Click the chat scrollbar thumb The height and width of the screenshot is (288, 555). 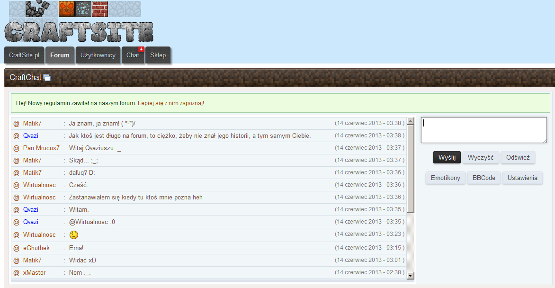411,169
